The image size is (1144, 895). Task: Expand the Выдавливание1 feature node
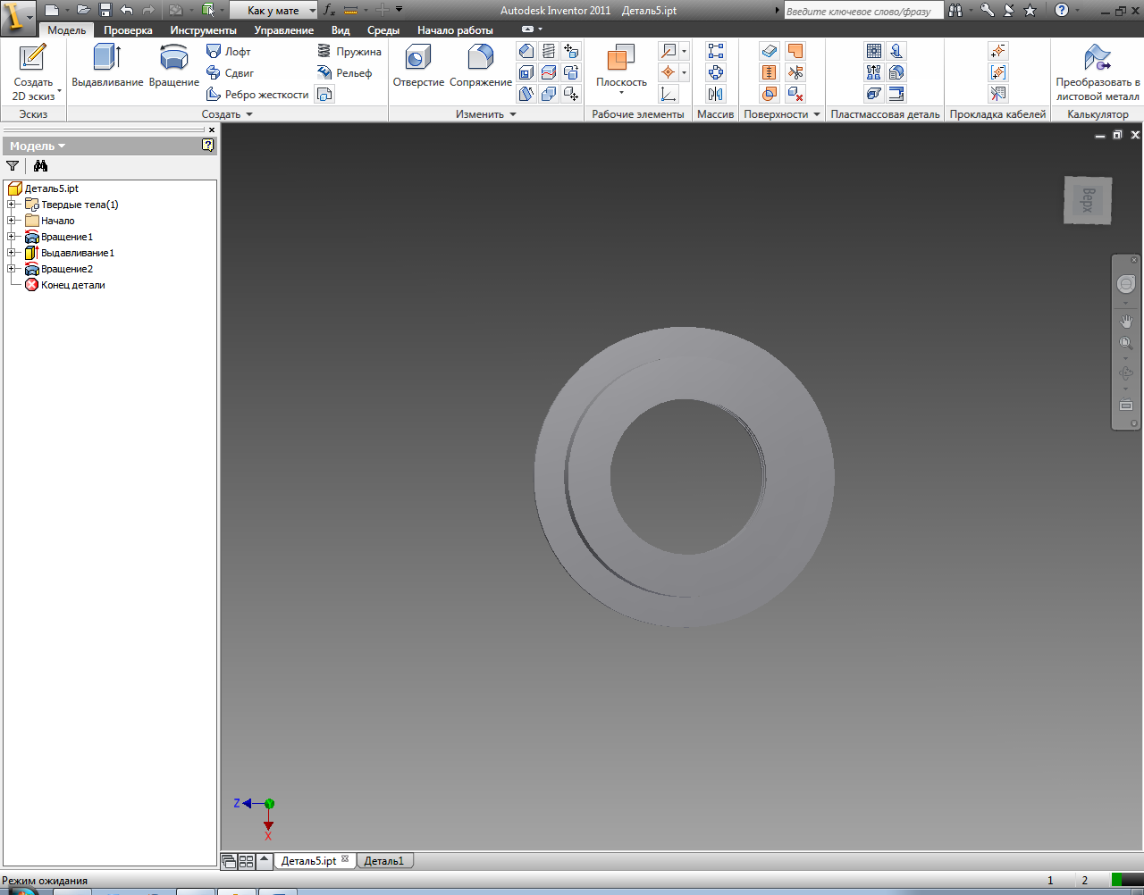click(12, 253)
